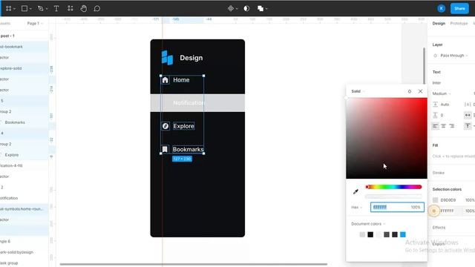475x267 pixels.
Task: Select the dark gray document color swatch
Action: pos(387,234)
